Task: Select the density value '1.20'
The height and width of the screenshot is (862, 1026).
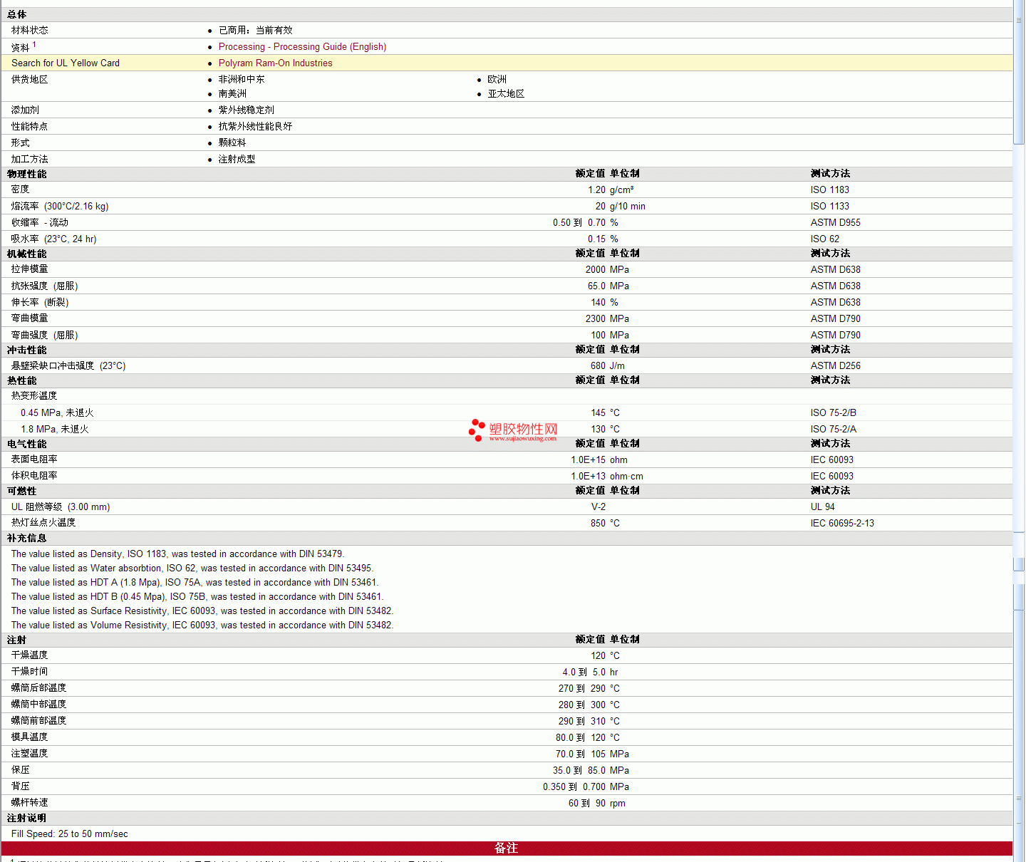Action: 596,189
